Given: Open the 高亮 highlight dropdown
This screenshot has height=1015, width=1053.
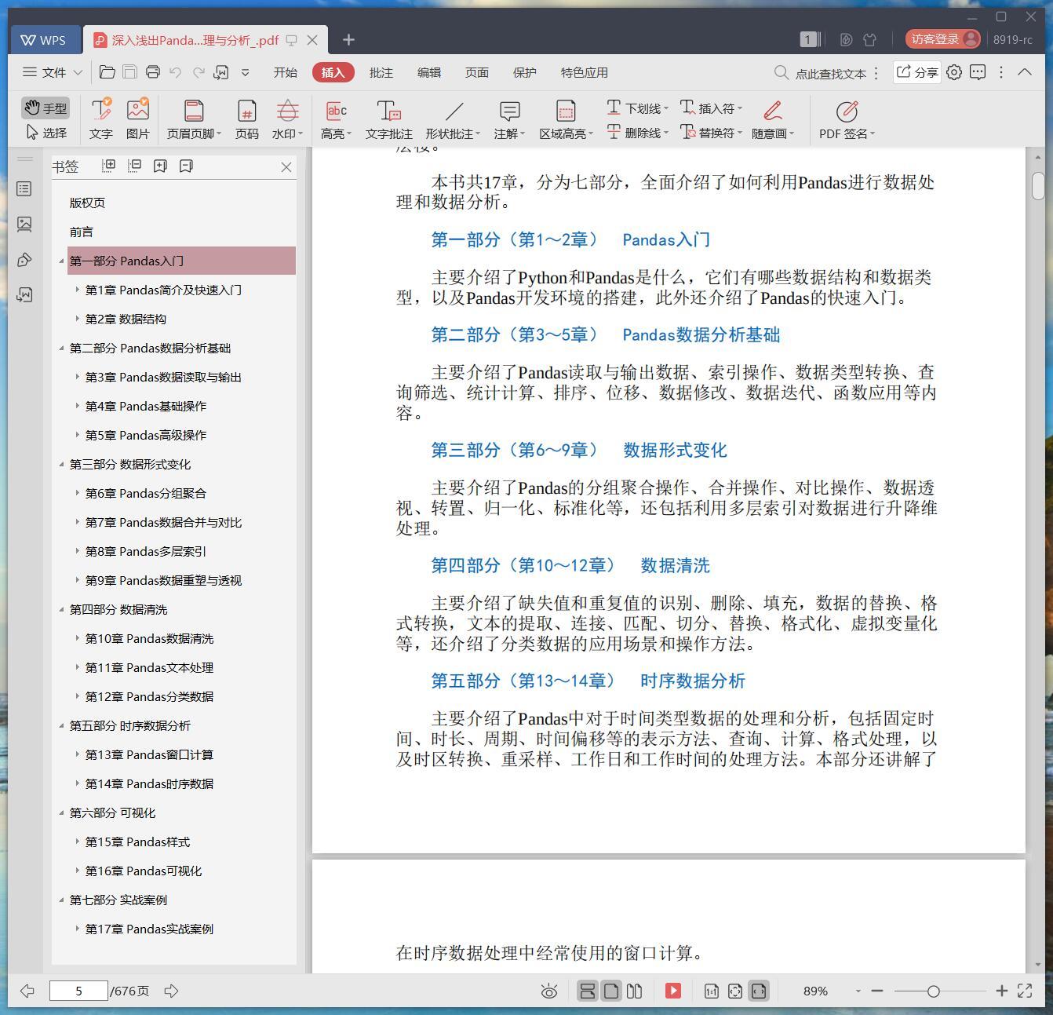Looking at the screenshot, I should (x=336, y=119).
